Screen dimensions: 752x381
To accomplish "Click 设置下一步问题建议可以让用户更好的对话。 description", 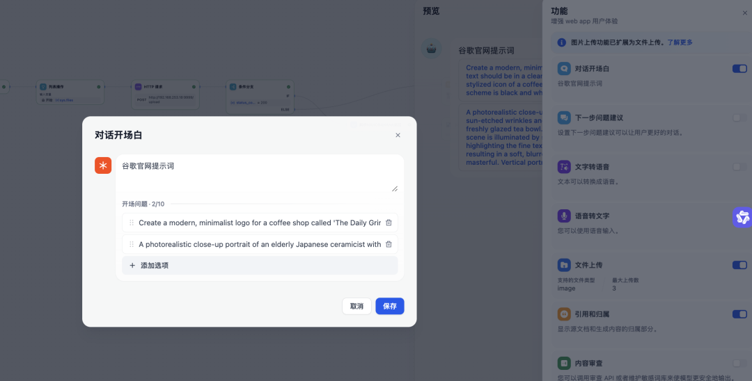I will (619, 133).
